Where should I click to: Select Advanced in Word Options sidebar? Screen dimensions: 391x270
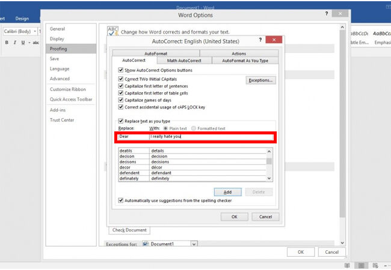coord(71,79)
